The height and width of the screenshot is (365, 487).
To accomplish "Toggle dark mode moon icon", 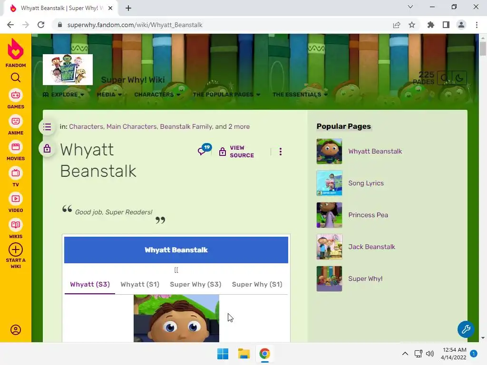I will 459,77.
